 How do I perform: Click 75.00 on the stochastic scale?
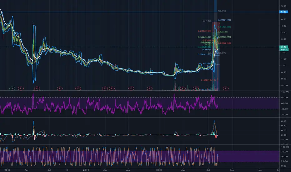[284, 152]
